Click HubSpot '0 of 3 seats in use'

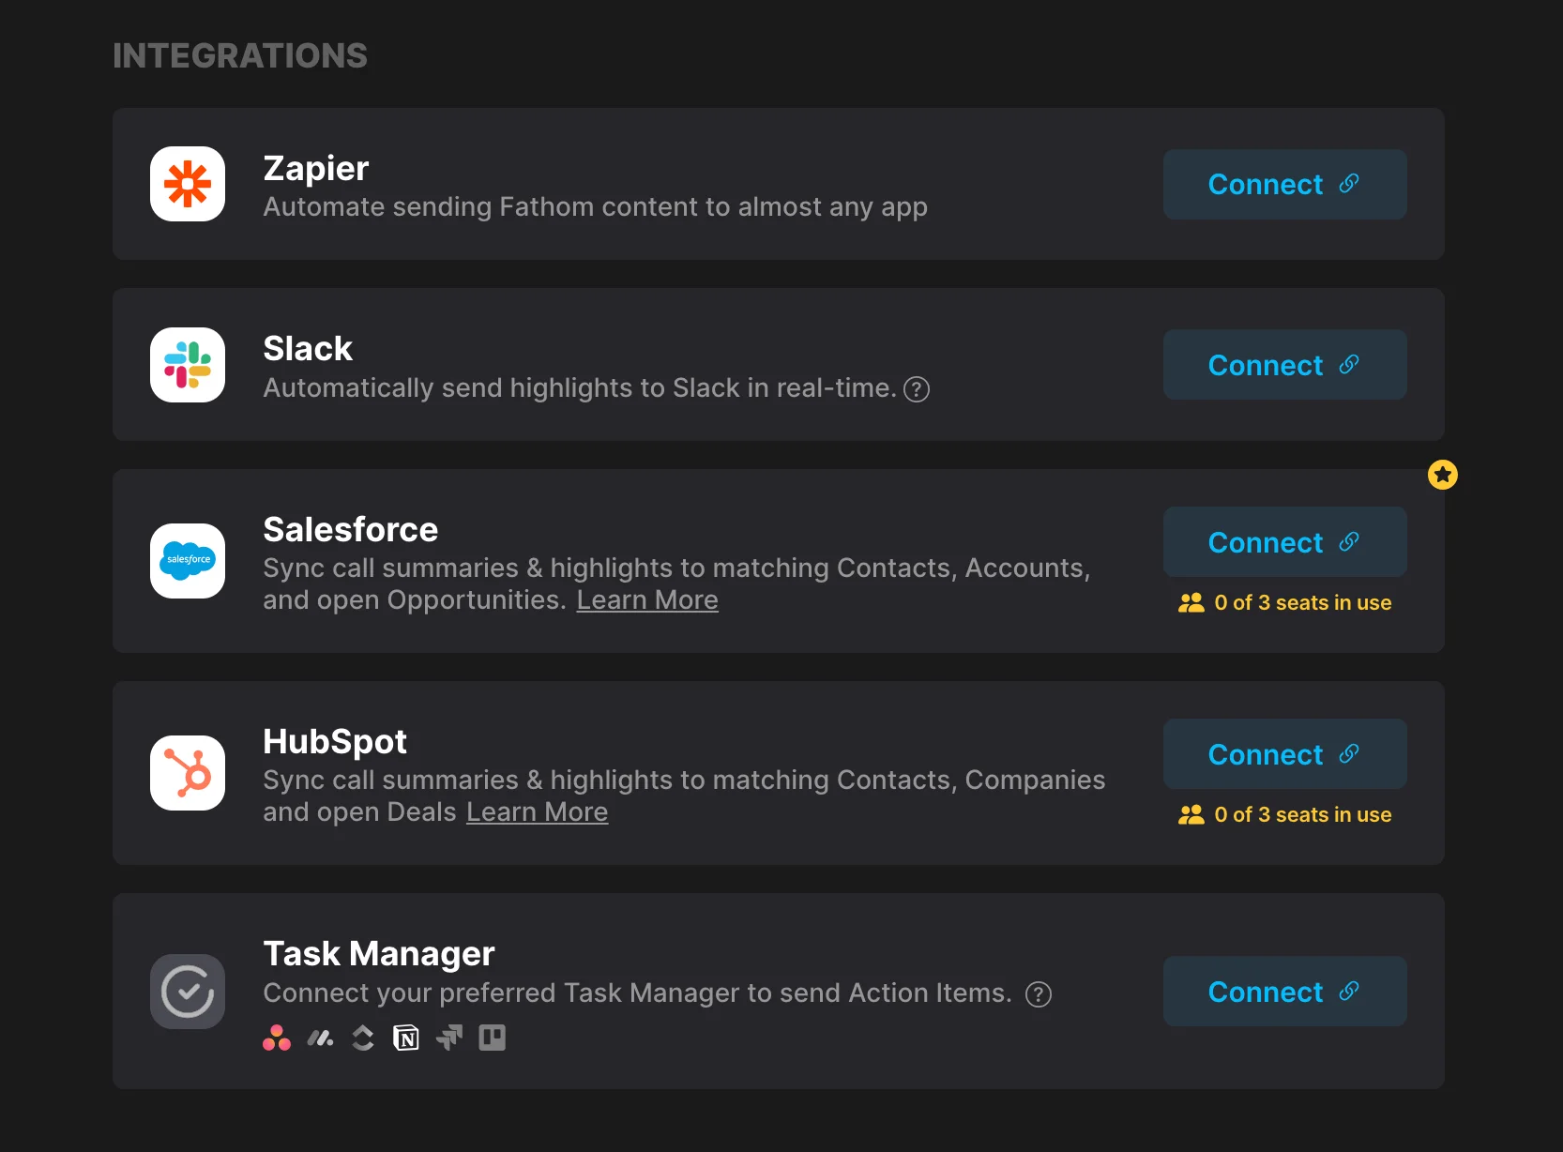[1303, 815]
